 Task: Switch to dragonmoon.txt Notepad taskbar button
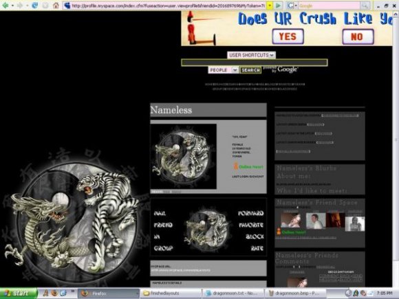pyautogui.click(x=233, y=294)
